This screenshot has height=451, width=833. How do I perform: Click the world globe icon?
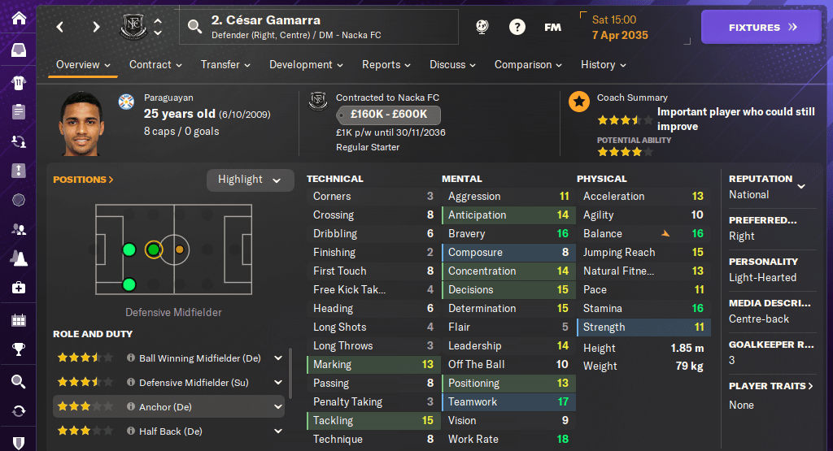pyautogui.click(x=482, y=27)
